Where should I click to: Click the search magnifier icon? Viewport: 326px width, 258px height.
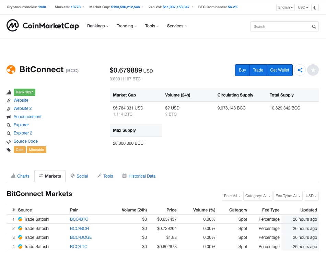[x=314, y=26]
